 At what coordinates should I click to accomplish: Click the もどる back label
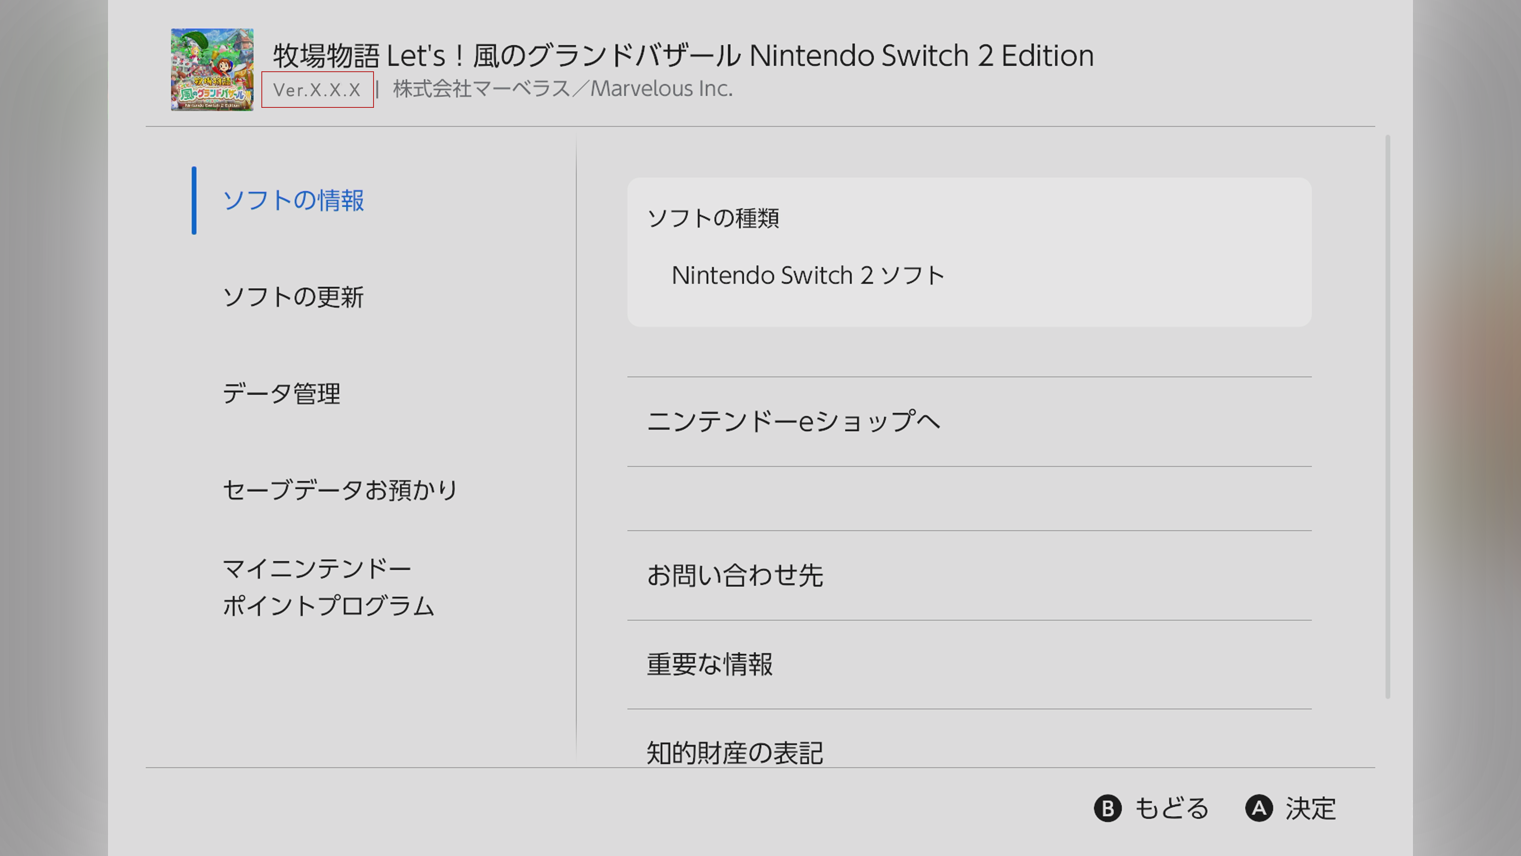pos(1172,809)
